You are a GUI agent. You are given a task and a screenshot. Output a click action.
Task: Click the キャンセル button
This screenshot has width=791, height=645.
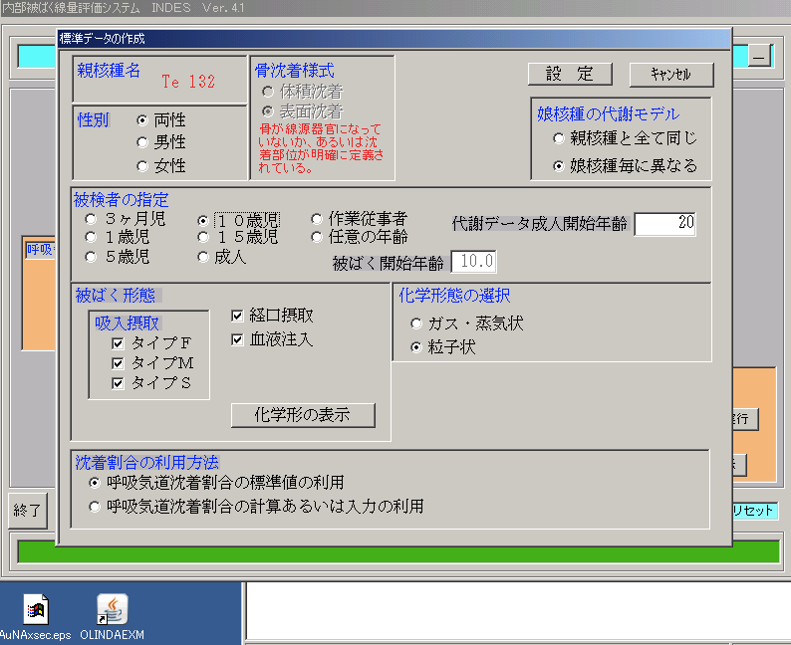[x=671, y=75]
